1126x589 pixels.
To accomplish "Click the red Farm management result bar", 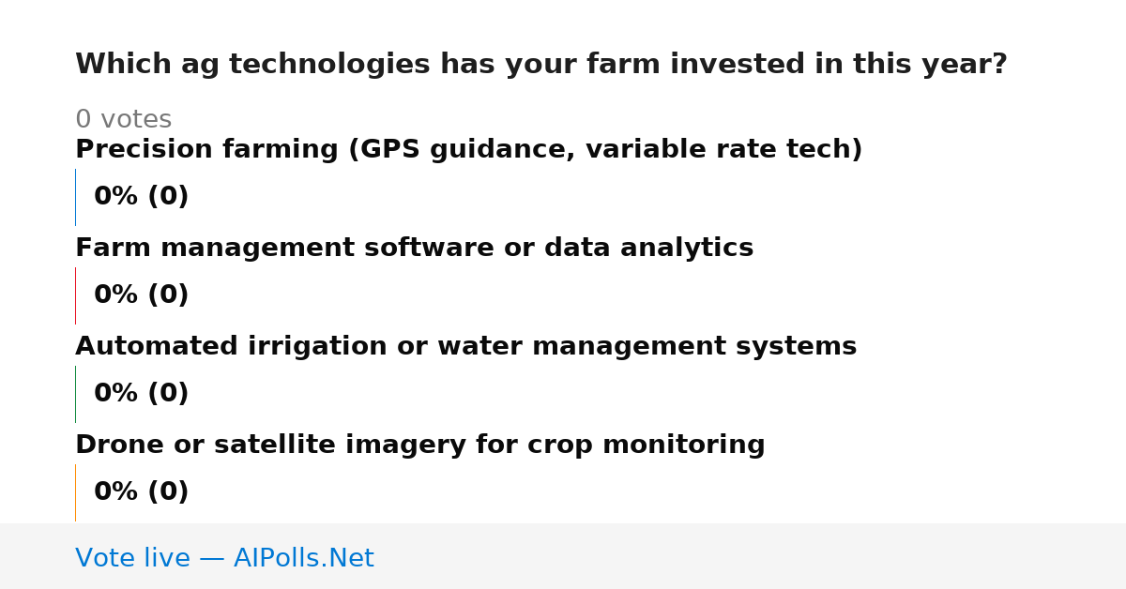I will click(75, 295).
